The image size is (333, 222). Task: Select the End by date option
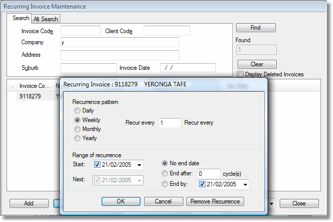pos(165,184)
